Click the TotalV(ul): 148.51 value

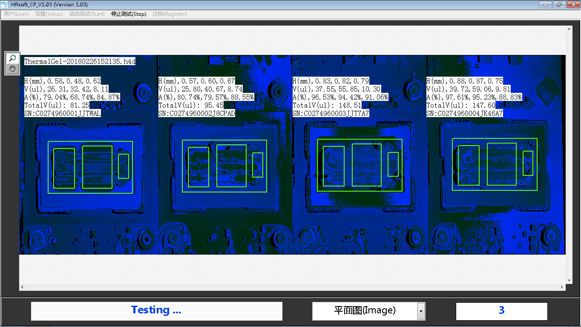(x=327, y=106)
